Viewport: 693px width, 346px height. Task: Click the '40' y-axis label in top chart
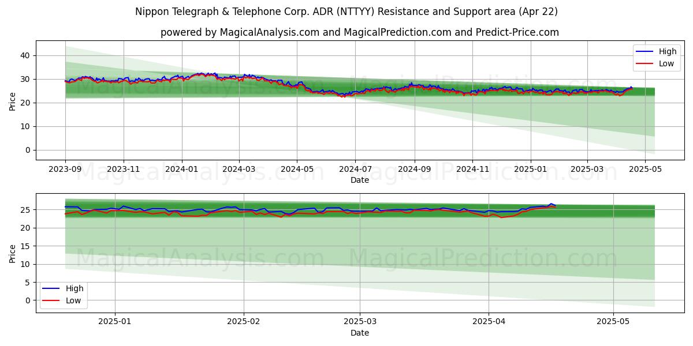pos(26,55)
